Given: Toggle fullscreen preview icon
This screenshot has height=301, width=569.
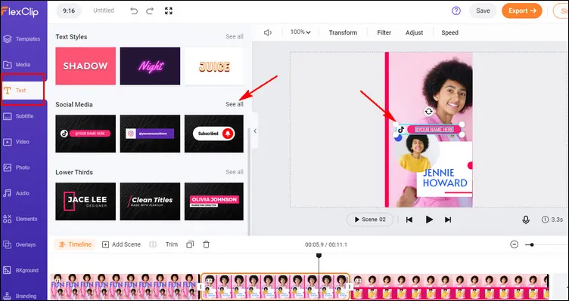Looking at the screenshot, I should (x=169, y=11).
